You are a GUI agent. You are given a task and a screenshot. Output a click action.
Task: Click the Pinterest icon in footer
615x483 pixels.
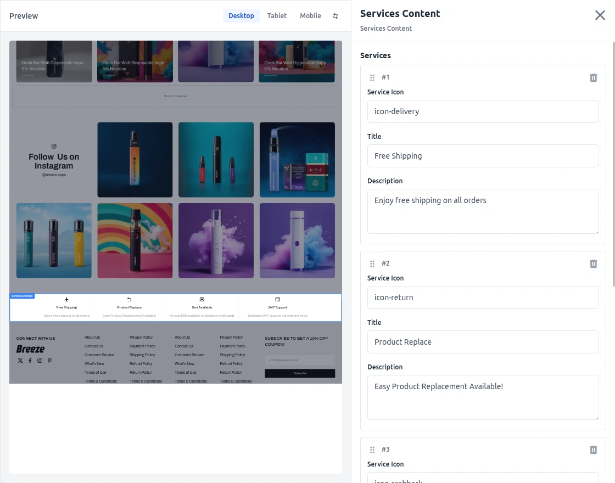pos(49,361)
